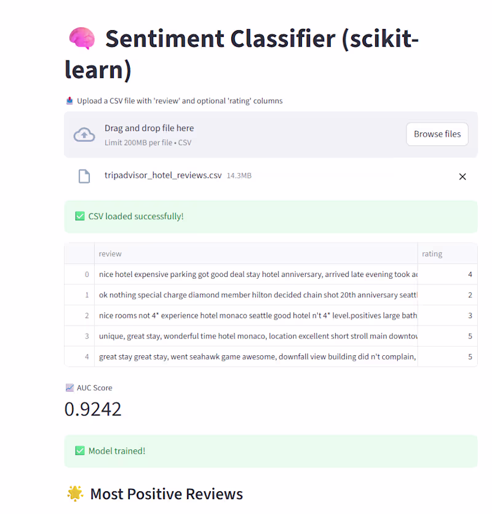The image size is (492, 514).
Task: Click the green checkmark in the CSV success message
Action: [x=80, y=216]
